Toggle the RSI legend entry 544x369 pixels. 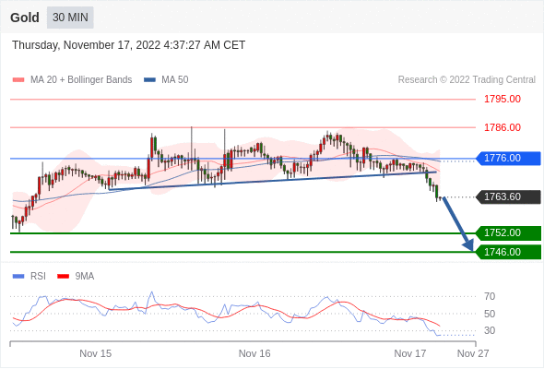click(x=30, y=277)
